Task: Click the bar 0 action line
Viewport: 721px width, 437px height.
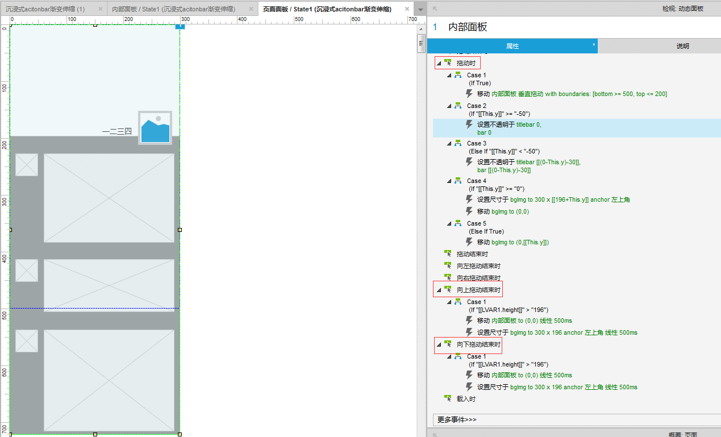Action: pyautogui.click(x=484, y=132)
